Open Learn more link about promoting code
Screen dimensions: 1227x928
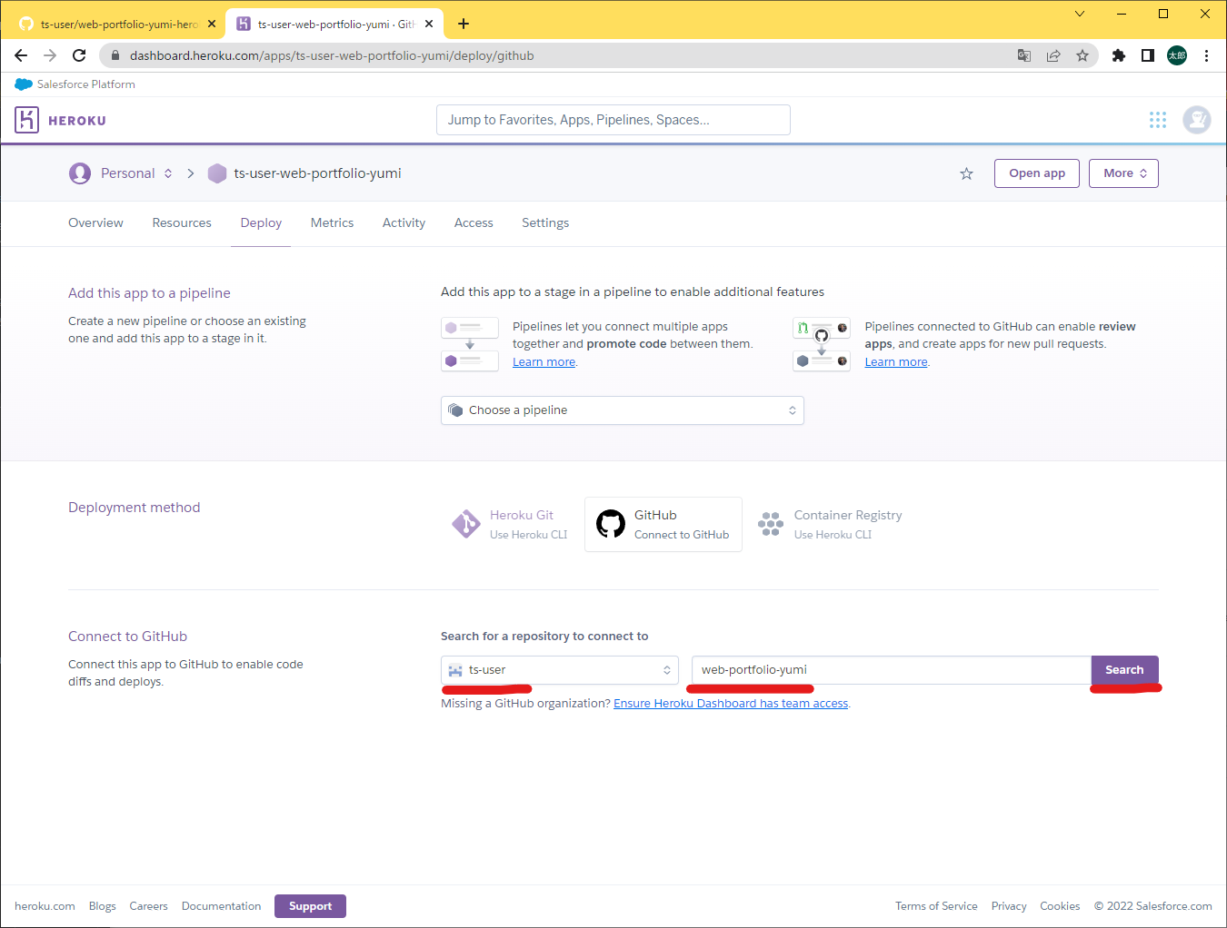pyautogui.click(x=544, y=362)
